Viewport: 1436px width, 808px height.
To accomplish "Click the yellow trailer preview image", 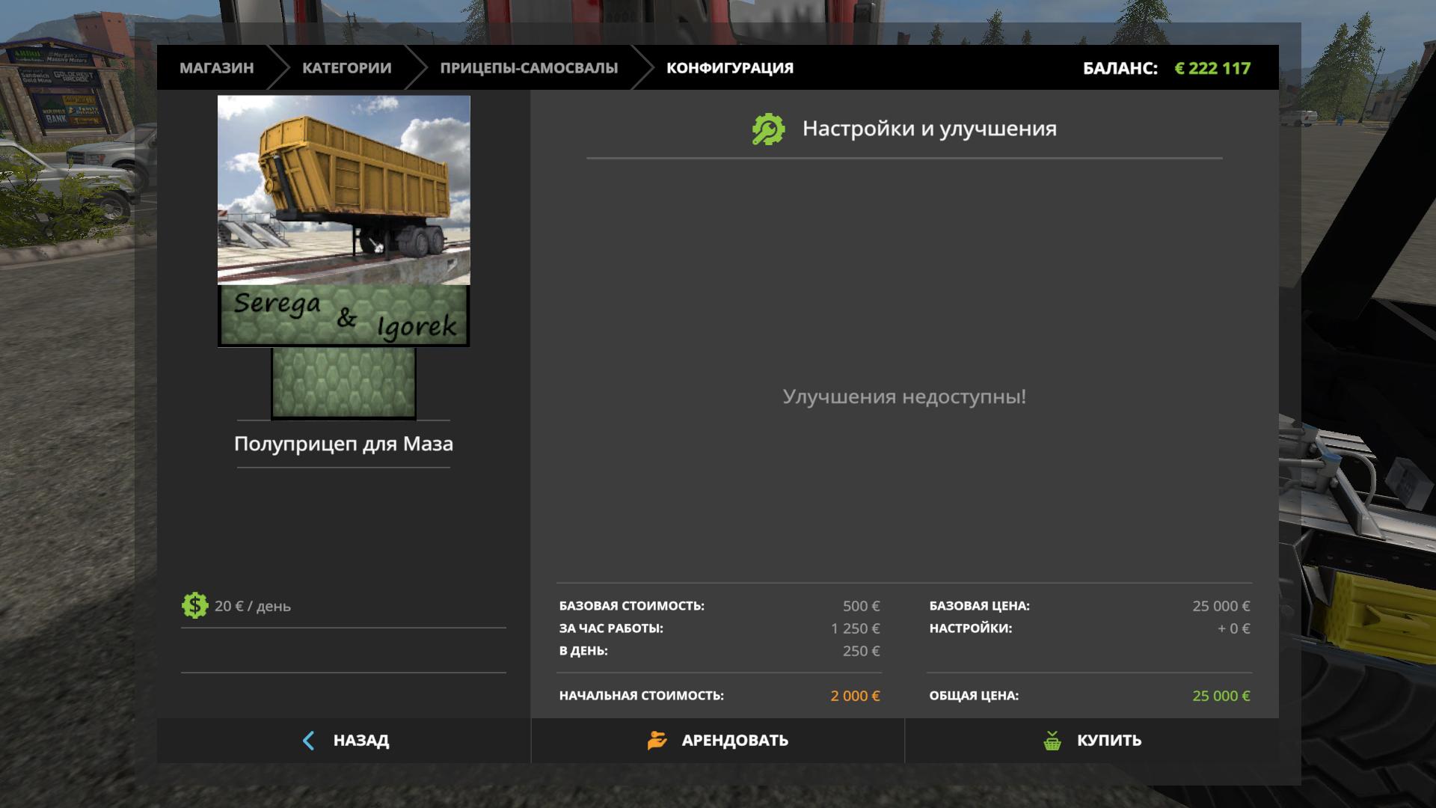I will (x=343, y=189).
